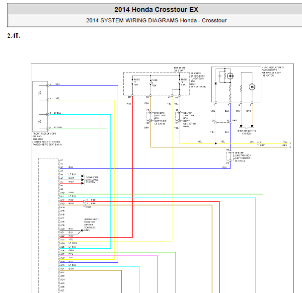Click the "RED" wire label under fuse 11
302x293 pixels.
(129, 104)
